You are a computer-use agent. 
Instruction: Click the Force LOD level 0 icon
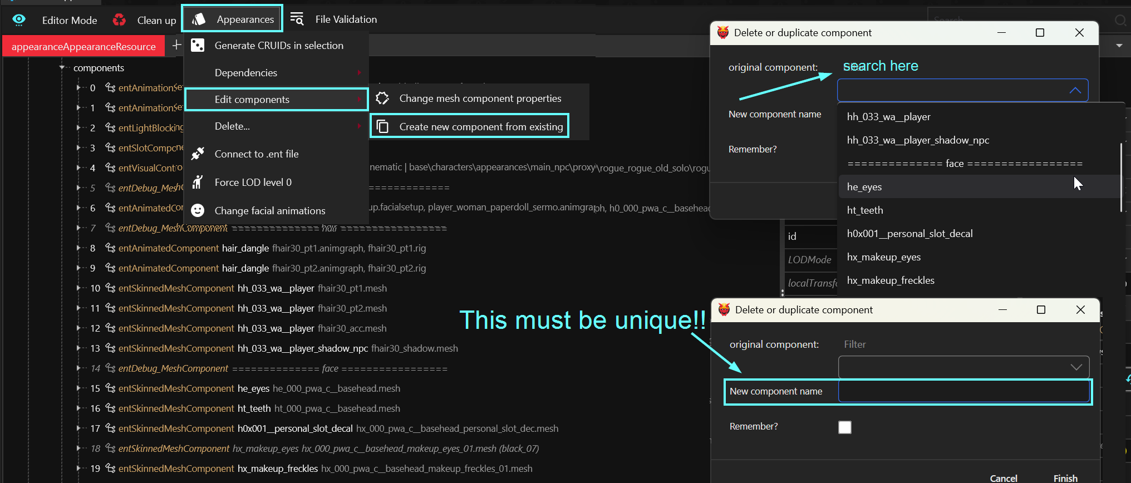click(198, 182)
